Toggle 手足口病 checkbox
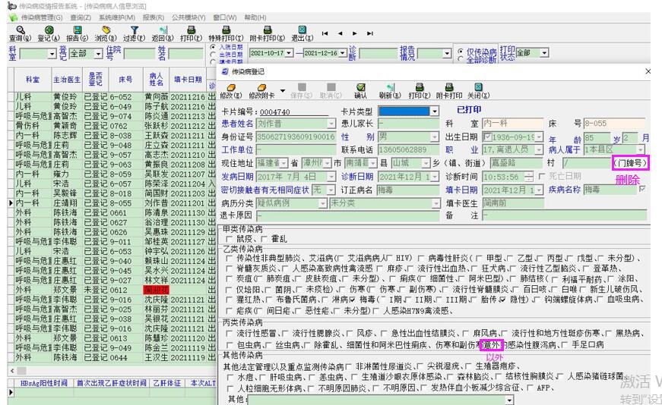Viewport: 662px width, 405px height. tap(565, 345)
